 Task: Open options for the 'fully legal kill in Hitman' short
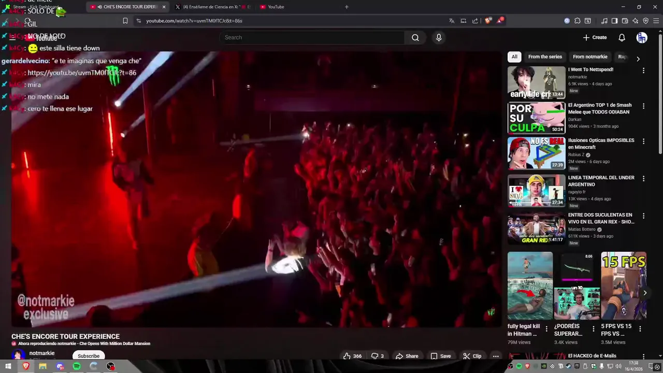click(546, 329)
